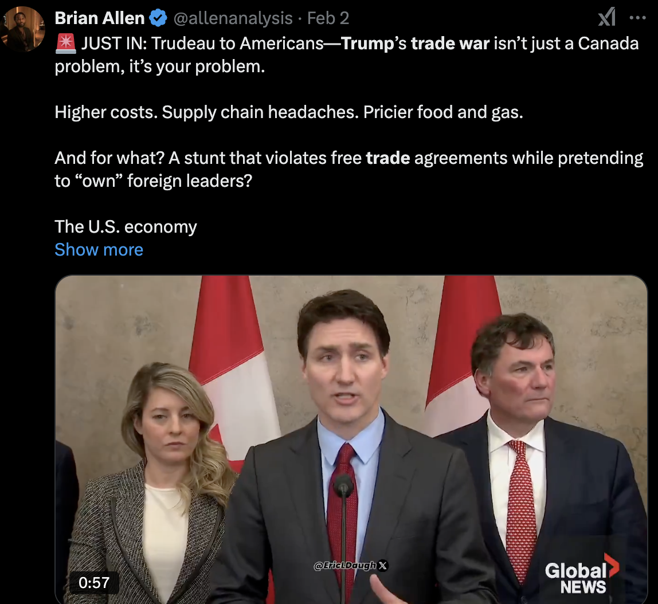Open the Feb 2 timestamp link
The height and width of the screenshot is (604, 658).
click(328, 18)
